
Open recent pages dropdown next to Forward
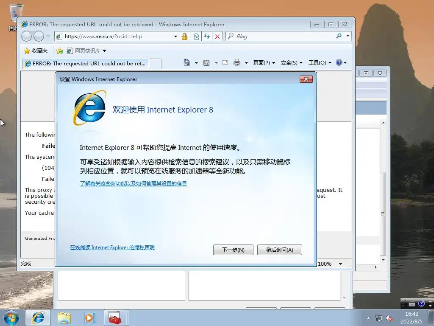pyautogui.click(x=48, y=37)
